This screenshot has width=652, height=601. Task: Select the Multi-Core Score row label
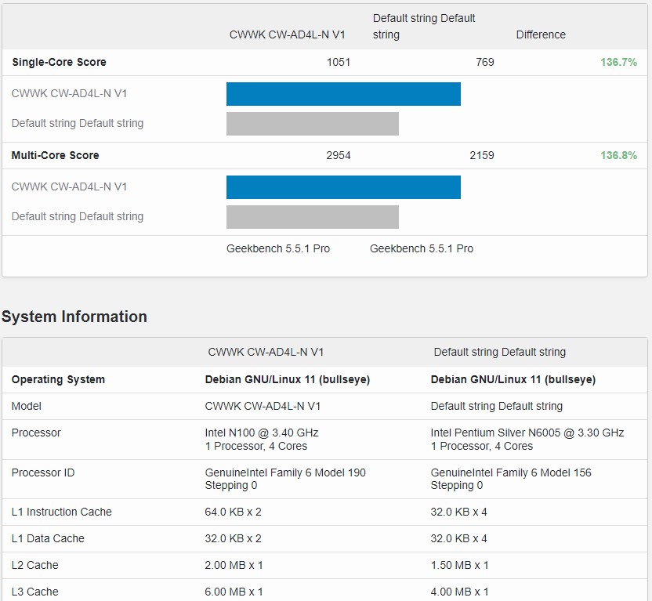[x=55, y=155]
